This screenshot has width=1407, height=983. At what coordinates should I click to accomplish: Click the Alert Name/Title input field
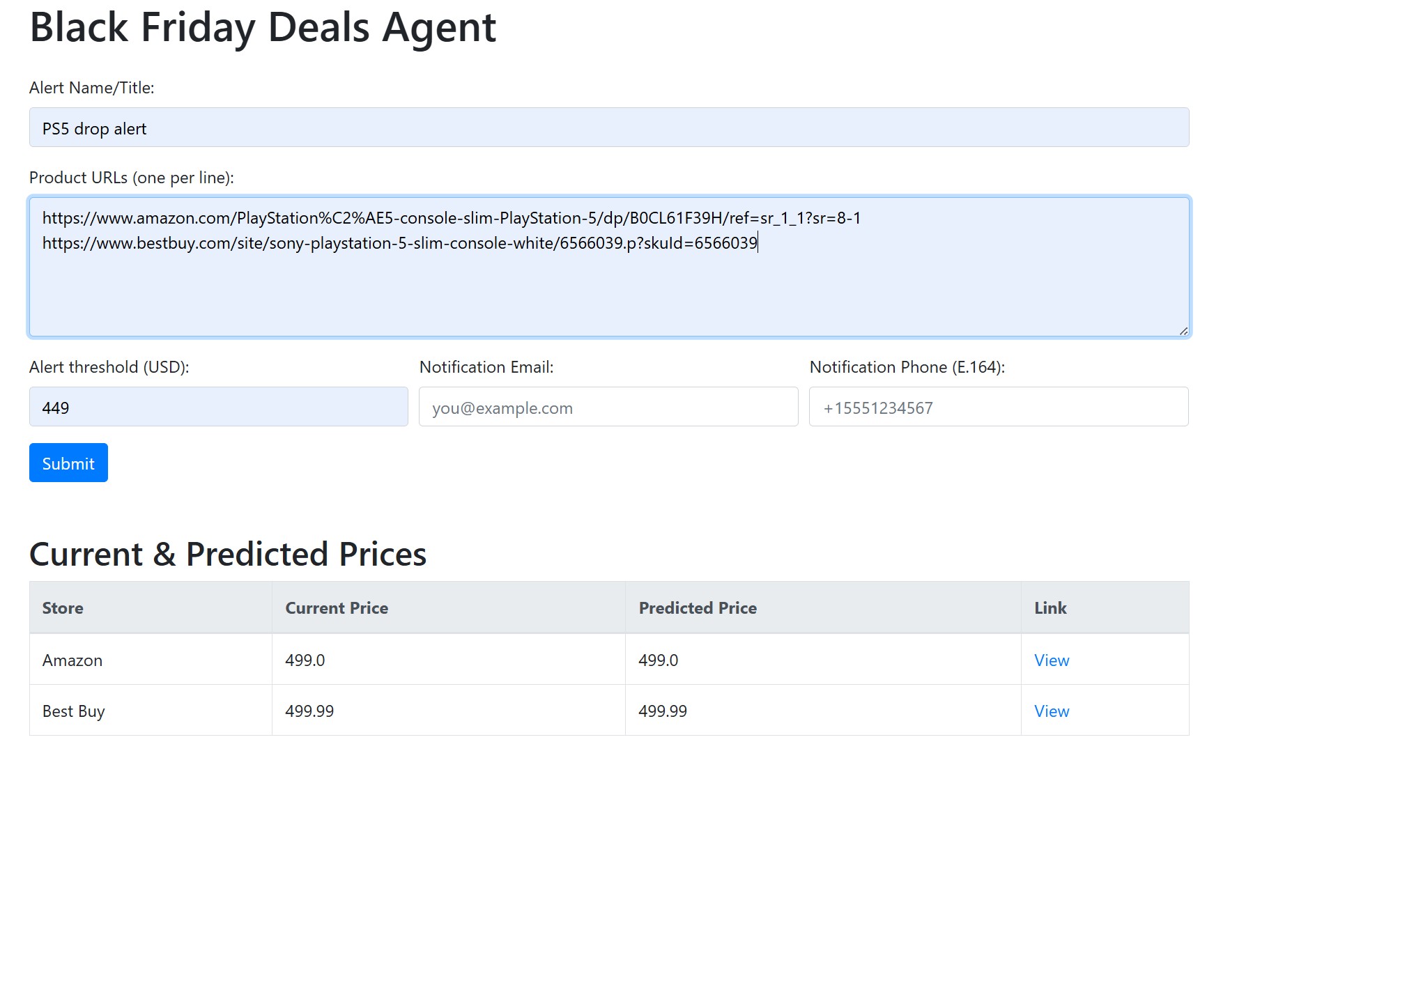point(609,127)
